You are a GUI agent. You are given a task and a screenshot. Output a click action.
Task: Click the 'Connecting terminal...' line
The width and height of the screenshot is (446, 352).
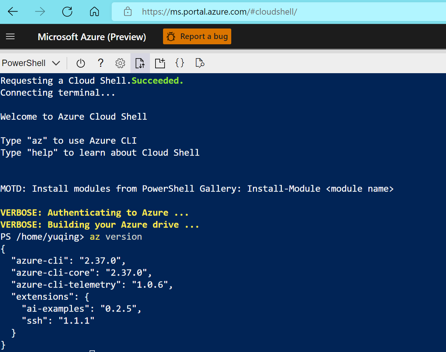[58, 93]
